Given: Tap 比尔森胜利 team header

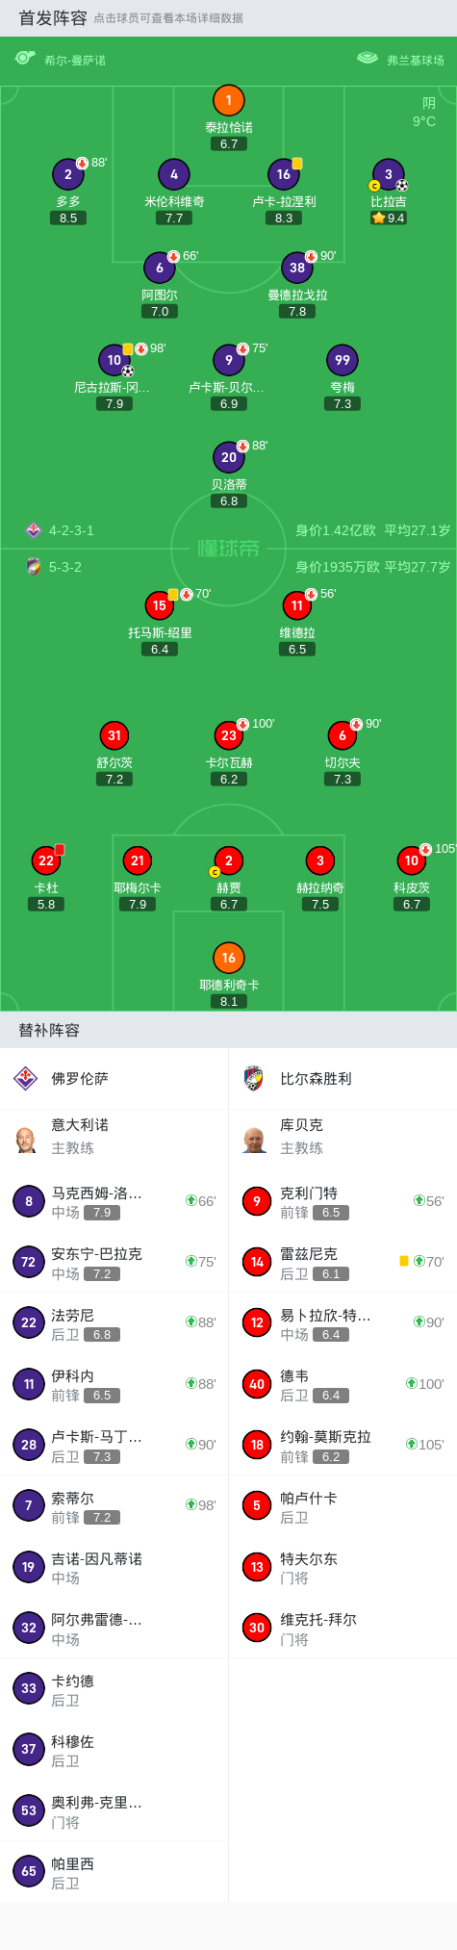Looking at the screenshot, I should click(x=343, y=1078).
